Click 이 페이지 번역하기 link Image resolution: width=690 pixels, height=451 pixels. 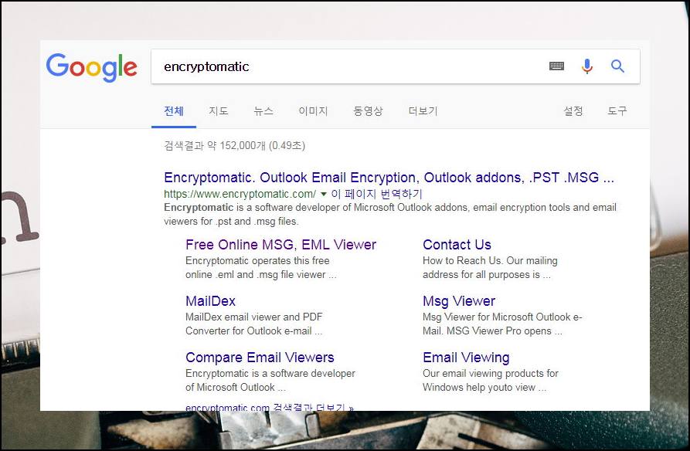(377, 194)
